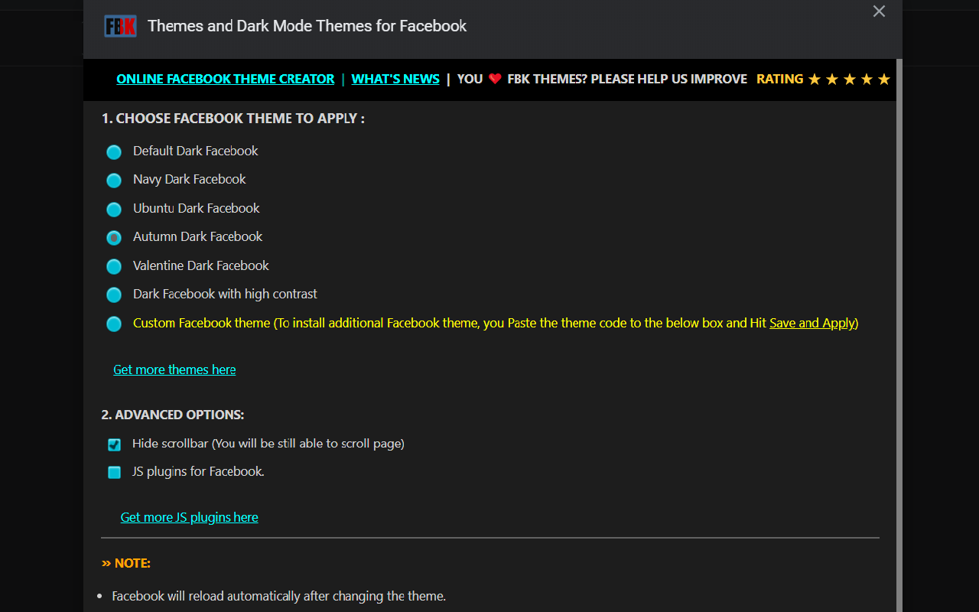Screen dimensions: 979x612
Task: Open Get more themes here link
Action: coord(174,369)
